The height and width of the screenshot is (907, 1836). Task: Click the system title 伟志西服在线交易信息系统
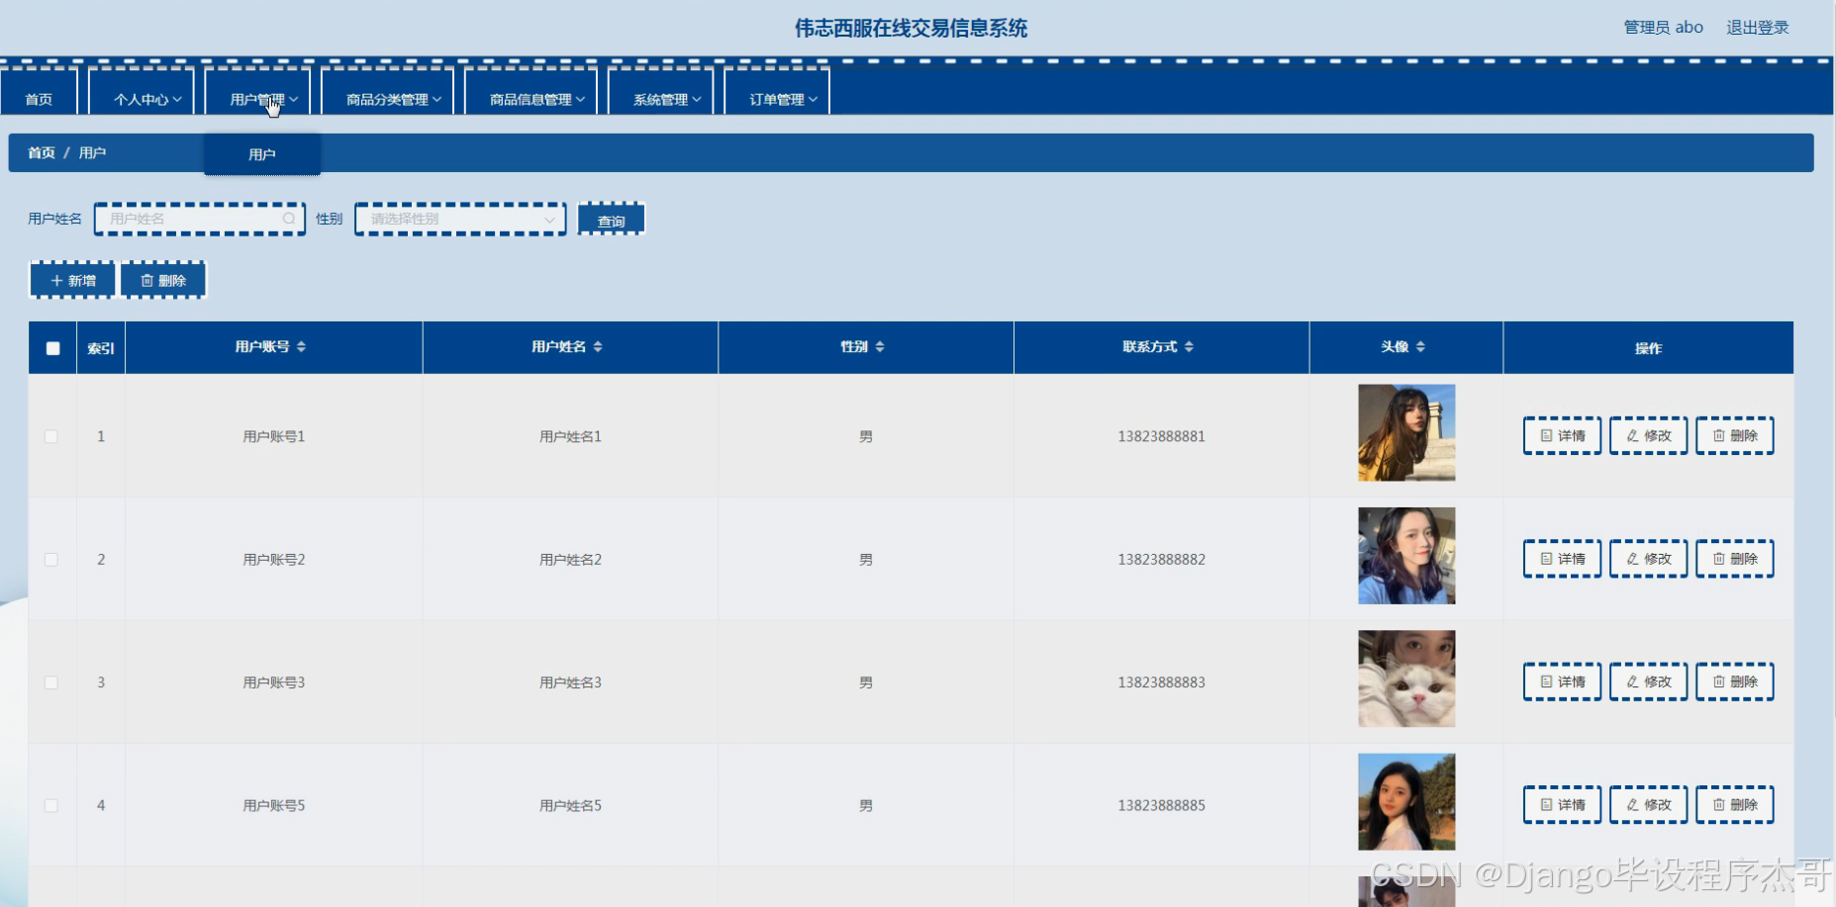click(911, 28)
